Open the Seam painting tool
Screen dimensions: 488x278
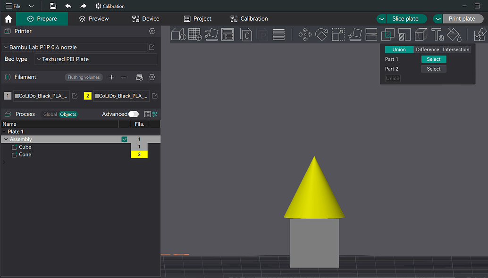point(421,34)
